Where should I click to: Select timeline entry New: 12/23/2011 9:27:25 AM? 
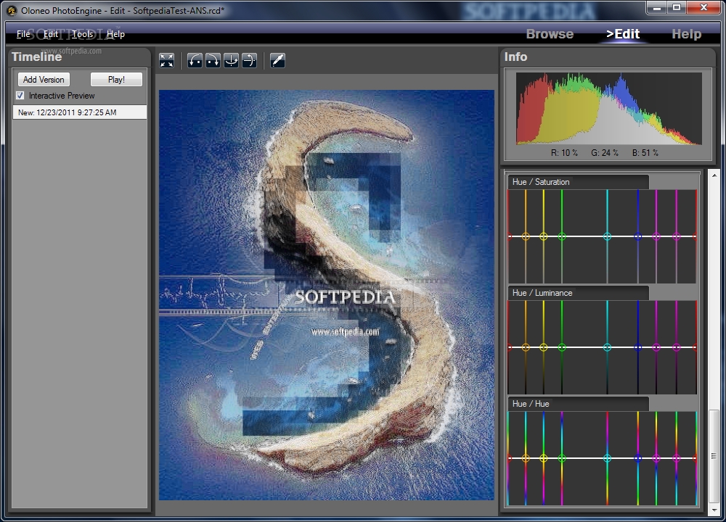click(80, 112)
